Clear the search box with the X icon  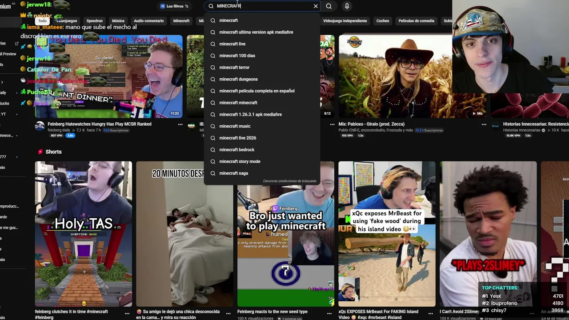316,6
